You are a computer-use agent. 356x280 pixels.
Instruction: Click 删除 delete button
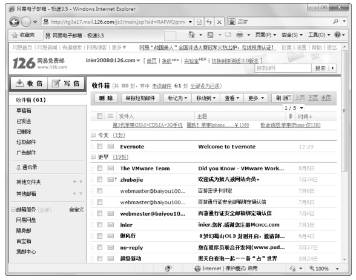tap(106, 98)
